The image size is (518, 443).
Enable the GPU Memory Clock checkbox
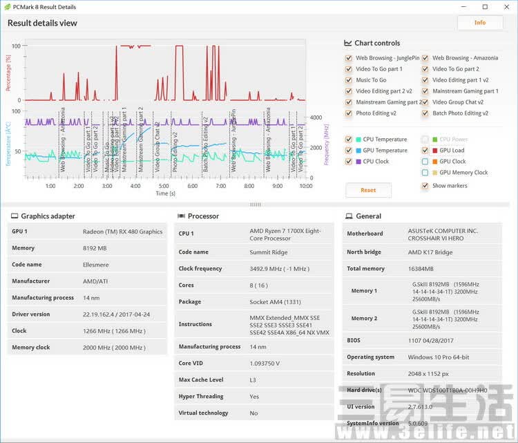425,173
